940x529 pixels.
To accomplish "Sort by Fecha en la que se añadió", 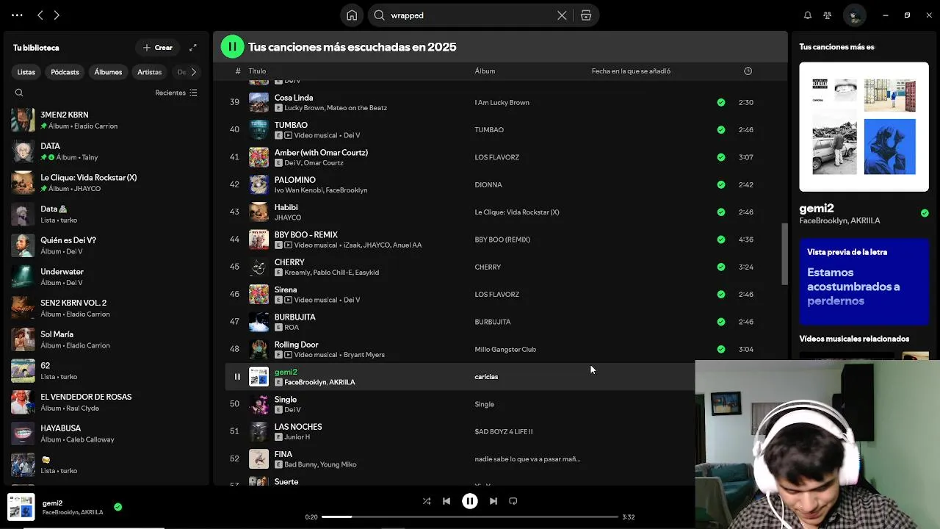I will (631, 71).
